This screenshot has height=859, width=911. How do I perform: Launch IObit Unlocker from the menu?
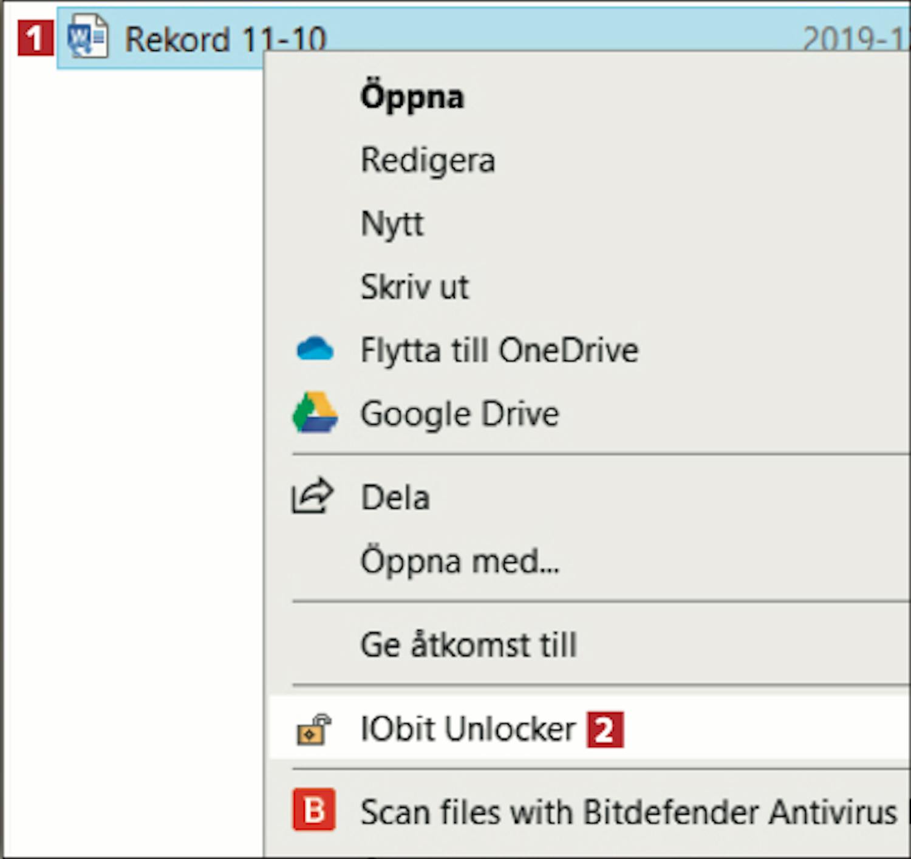coord(468,728)
